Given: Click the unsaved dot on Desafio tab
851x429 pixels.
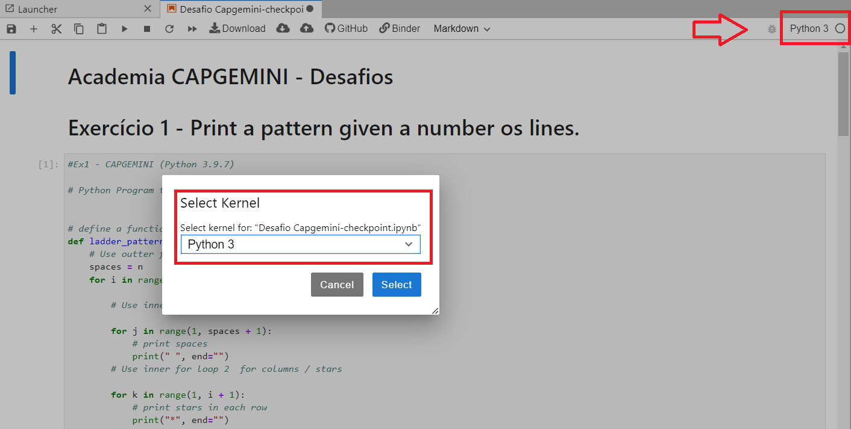Looking at the screenshot, I should click(310, 9).
